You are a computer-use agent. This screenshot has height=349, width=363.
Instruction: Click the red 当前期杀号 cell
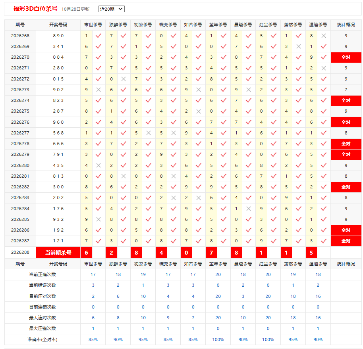pyautogui.click(x=58, y=253)
